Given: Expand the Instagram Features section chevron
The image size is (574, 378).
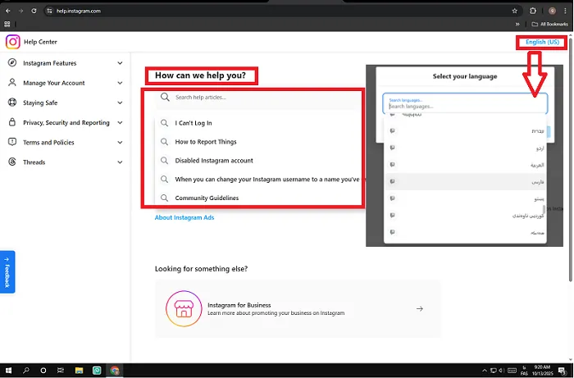Looking at the screenshot, I should 120,63.
